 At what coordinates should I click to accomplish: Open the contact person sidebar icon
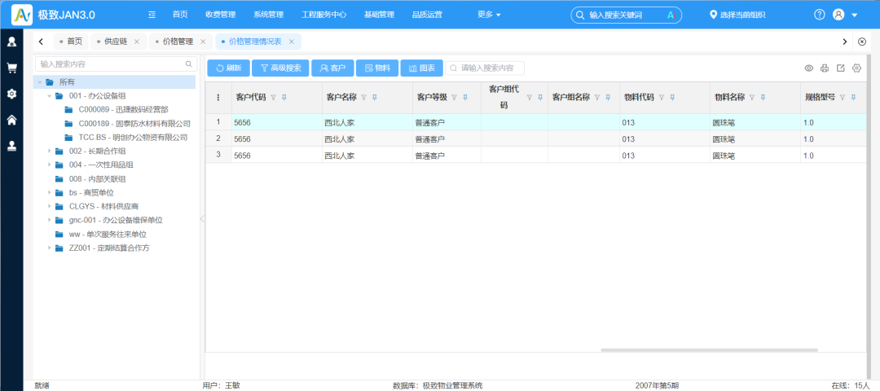coord(11,146)
